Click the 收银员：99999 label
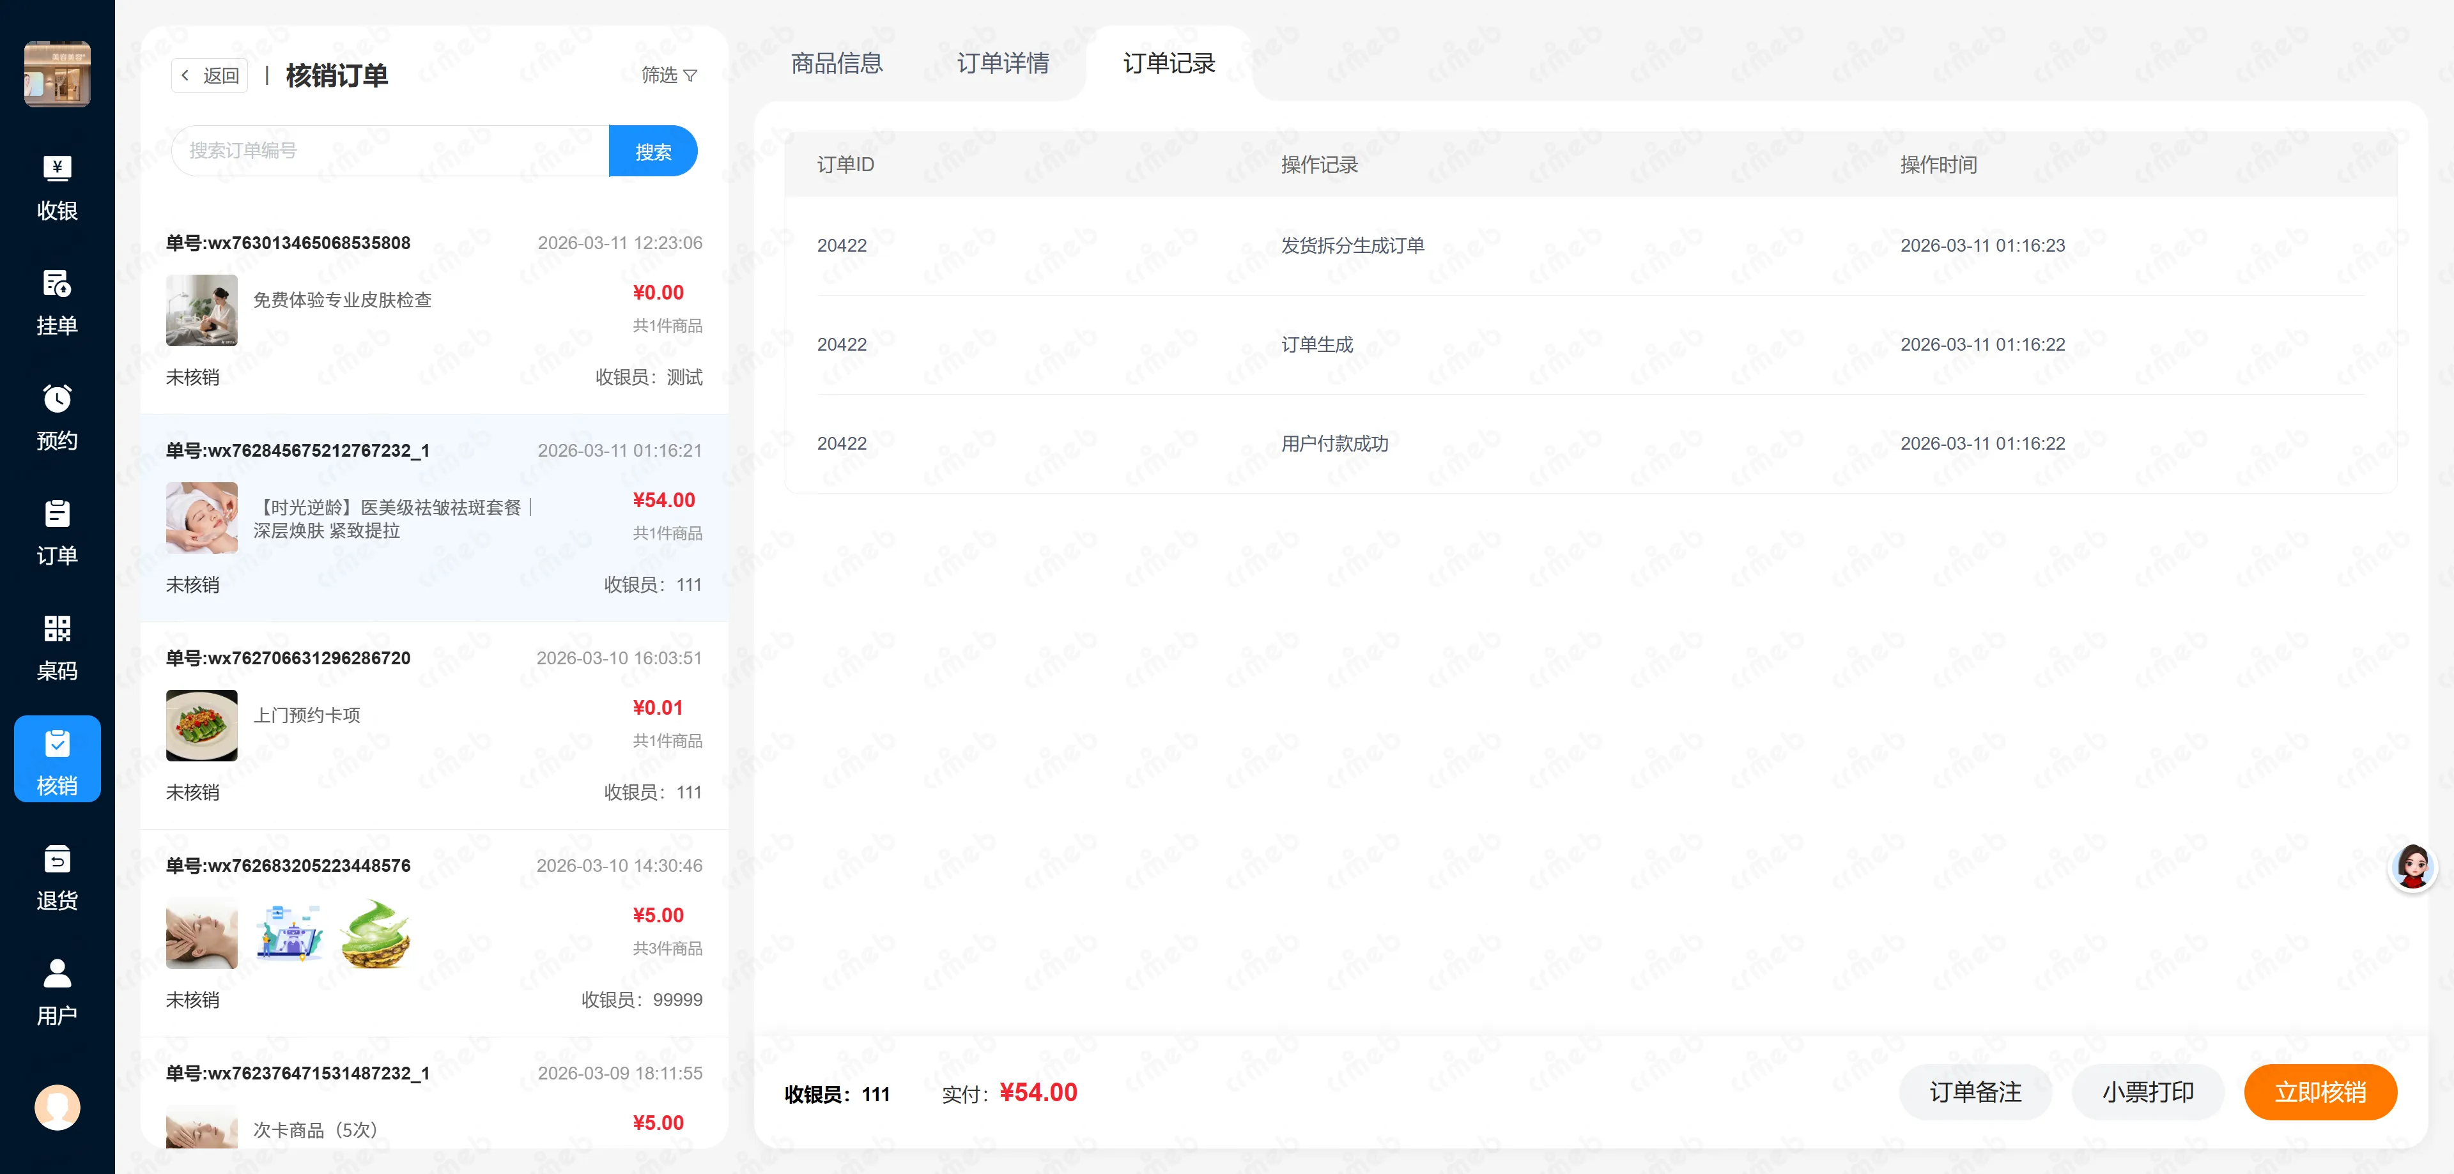Screen dimensions: 2454x1174 642,1000
